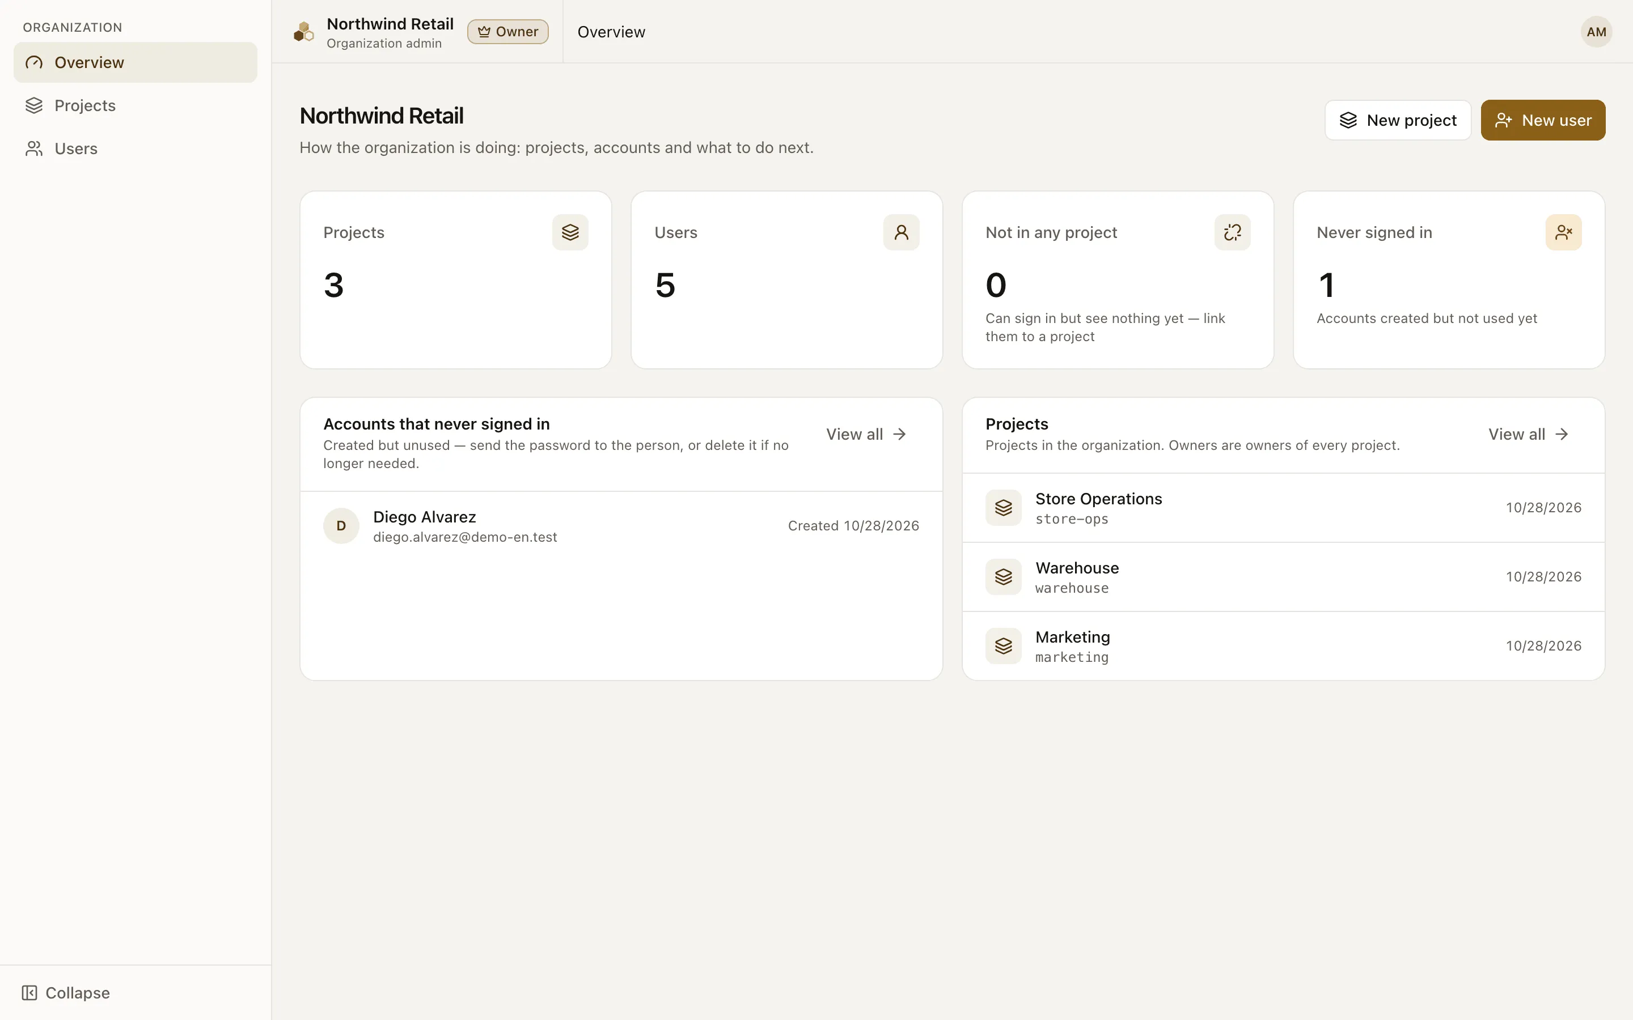Click Created 10/28/2026 on Diego's row
Image resolution: width=1633 pixels, height=1020 pixels.
(x=853, y=526)
